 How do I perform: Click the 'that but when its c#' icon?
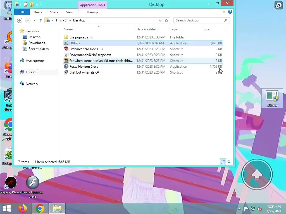tap(66, 72)
